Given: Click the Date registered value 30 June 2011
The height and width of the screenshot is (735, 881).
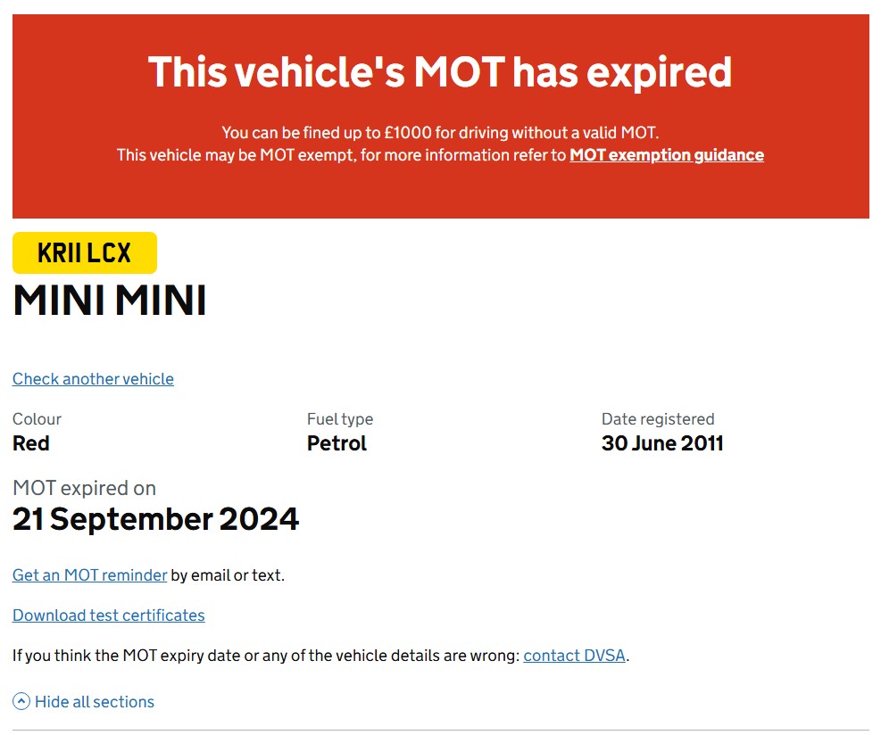Looking at the screenshot, I should [x=662, y=443].
